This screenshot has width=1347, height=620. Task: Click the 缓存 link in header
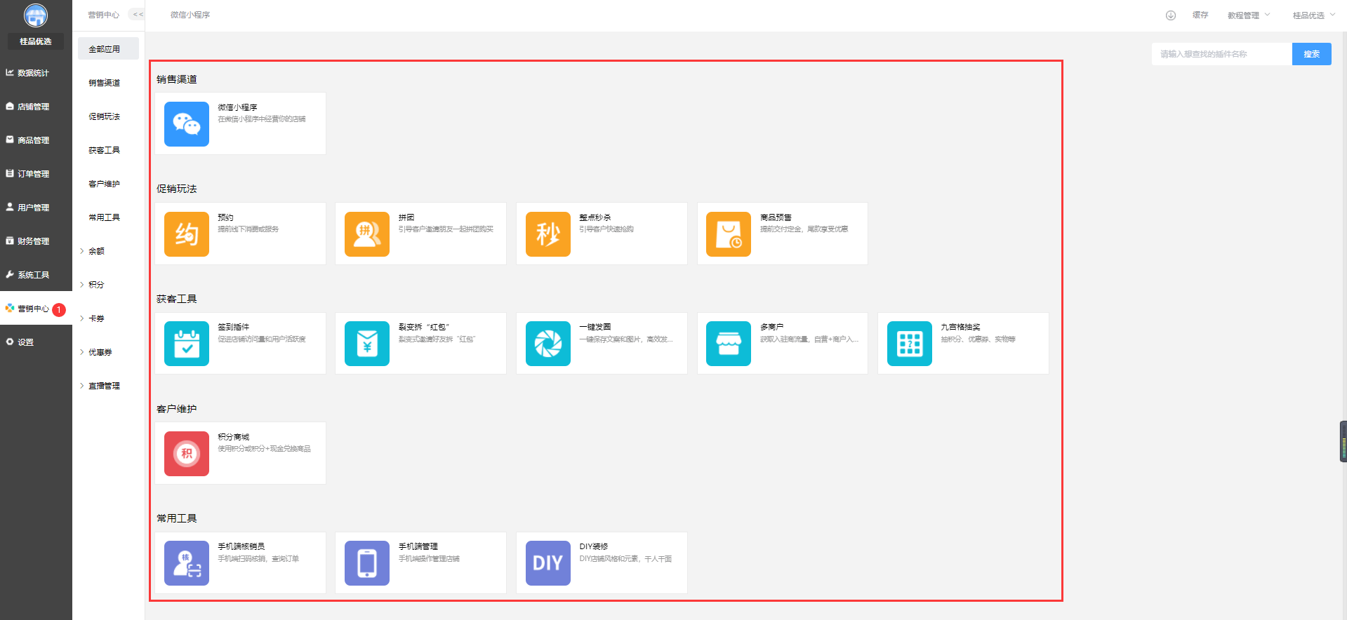click(1200, 15)
